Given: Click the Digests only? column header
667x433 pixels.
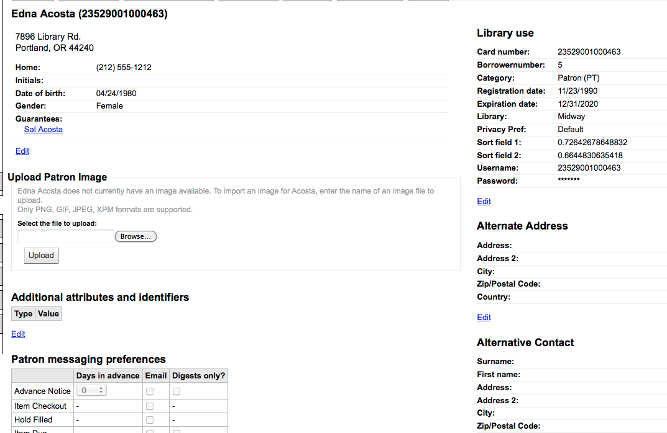Looking at the screenshot, I should pyautogui.click(x=198, y=375).
